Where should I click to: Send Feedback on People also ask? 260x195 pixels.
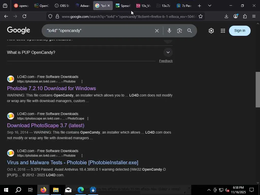[x=166, y=61]
